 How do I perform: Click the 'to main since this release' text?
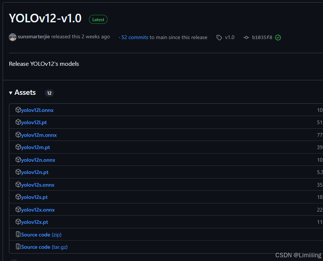tap(178, 37)
